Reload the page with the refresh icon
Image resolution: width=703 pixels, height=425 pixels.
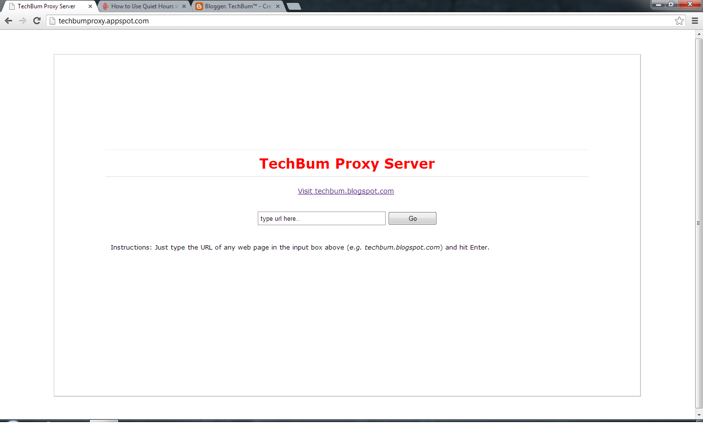click(x=37, y=20)
